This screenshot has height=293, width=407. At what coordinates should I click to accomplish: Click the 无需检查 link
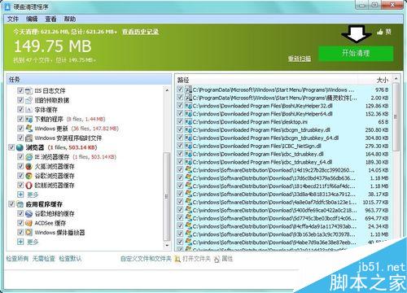pos(43,259)
